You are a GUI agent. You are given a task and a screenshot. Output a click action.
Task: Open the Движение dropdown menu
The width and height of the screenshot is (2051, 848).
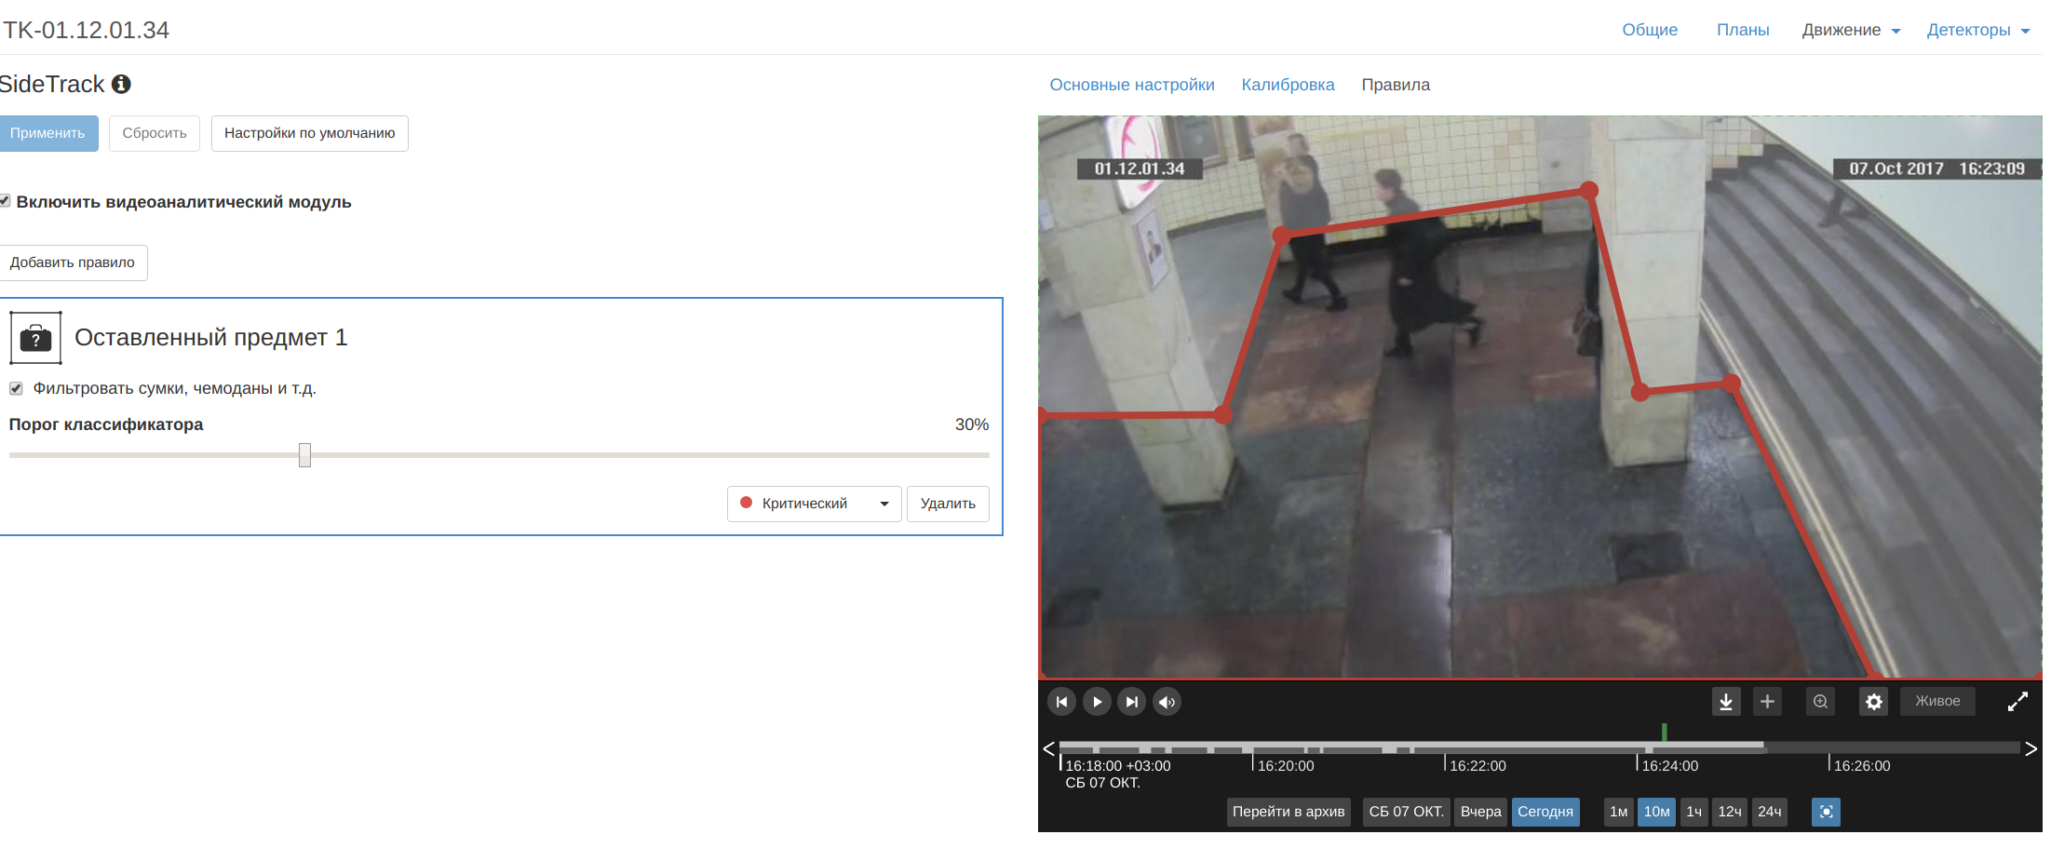tap(1851, 30)
